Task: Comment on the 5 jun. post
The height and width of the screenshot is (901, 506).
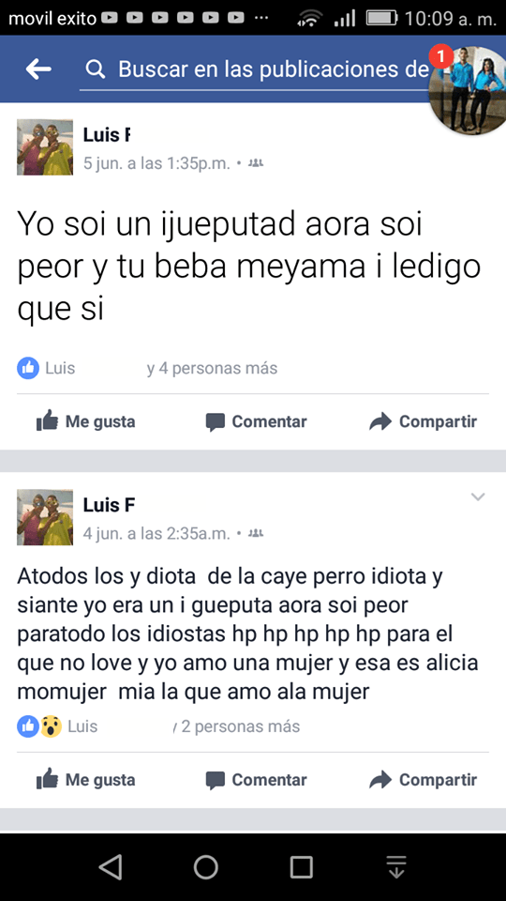Action: (256, 421)
